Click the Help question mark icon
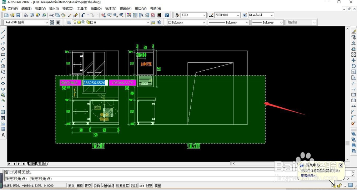Screen dimensions: 357x190 [x=167, y=15]
